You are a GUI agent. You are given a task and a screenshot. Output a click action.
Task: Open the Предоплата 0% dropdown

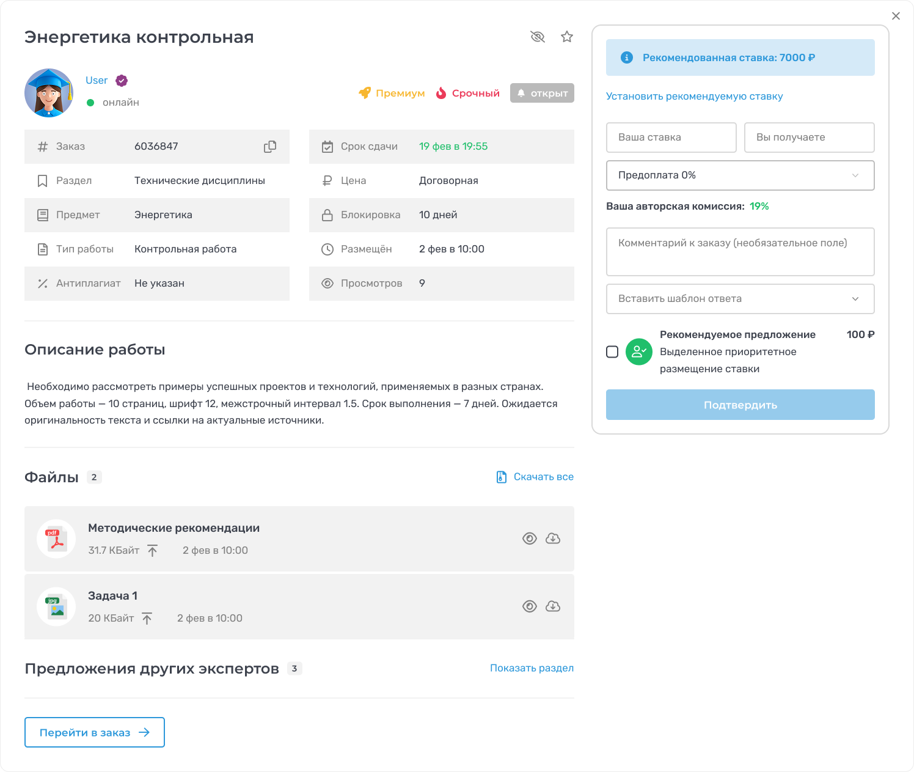coord(740,175)
